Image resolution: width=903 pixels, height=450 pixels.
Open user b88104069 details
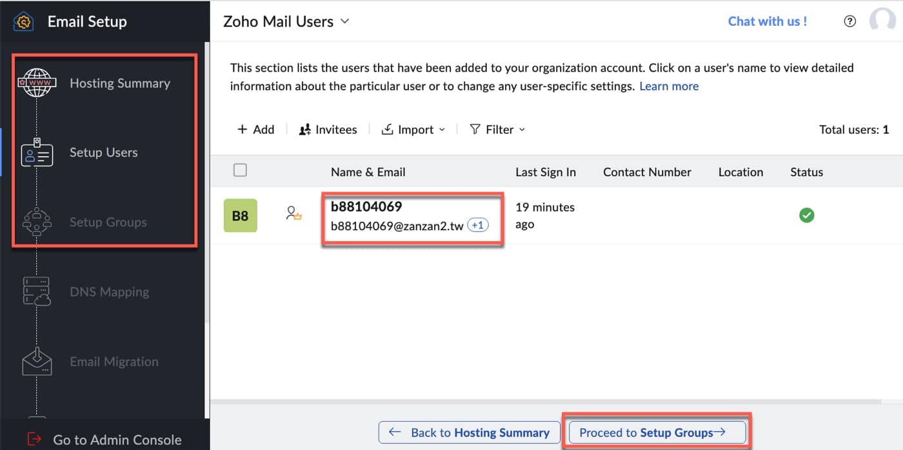click(x=366, y=207)
